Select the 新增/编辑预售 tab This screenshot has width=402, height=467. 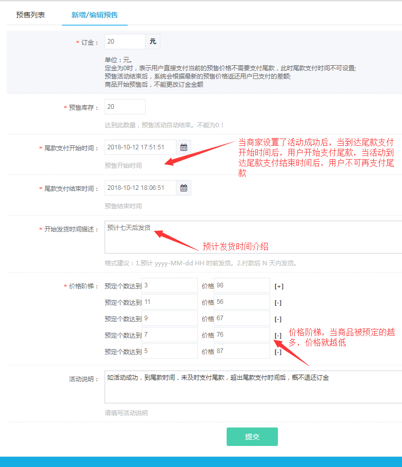pyautogui.click(x=95, y=15)
